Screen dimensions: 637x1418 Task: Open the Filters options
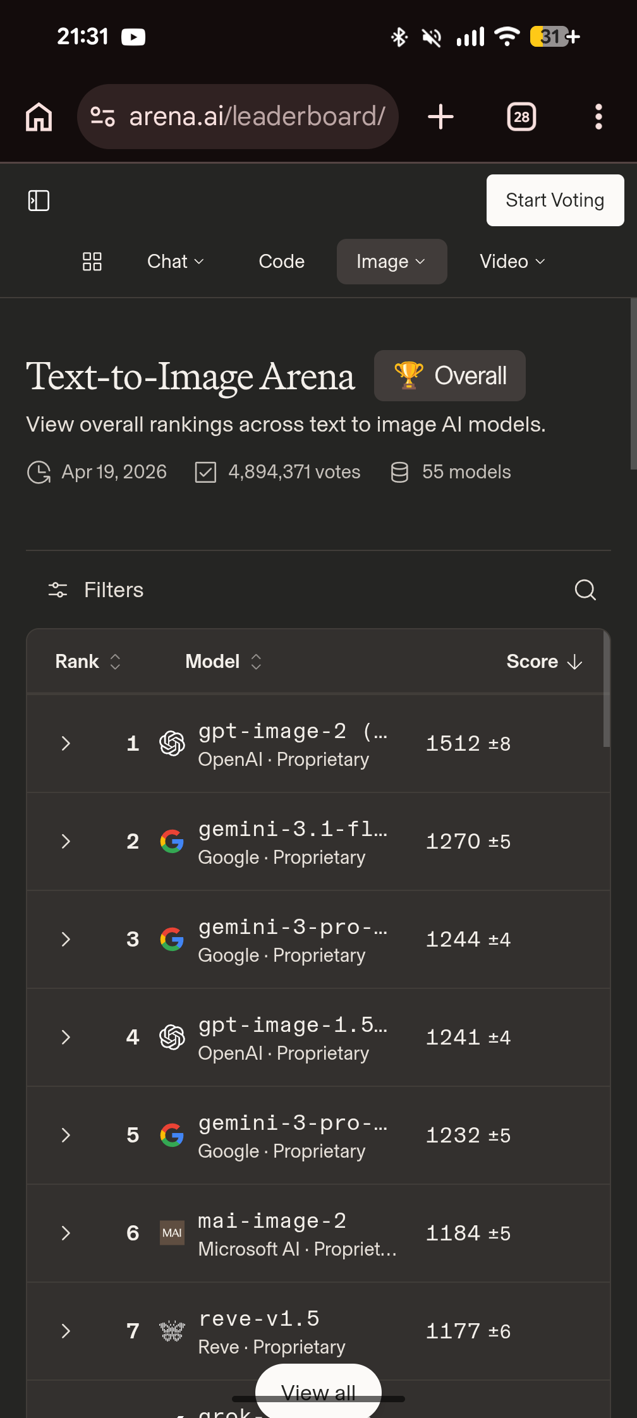96,590
